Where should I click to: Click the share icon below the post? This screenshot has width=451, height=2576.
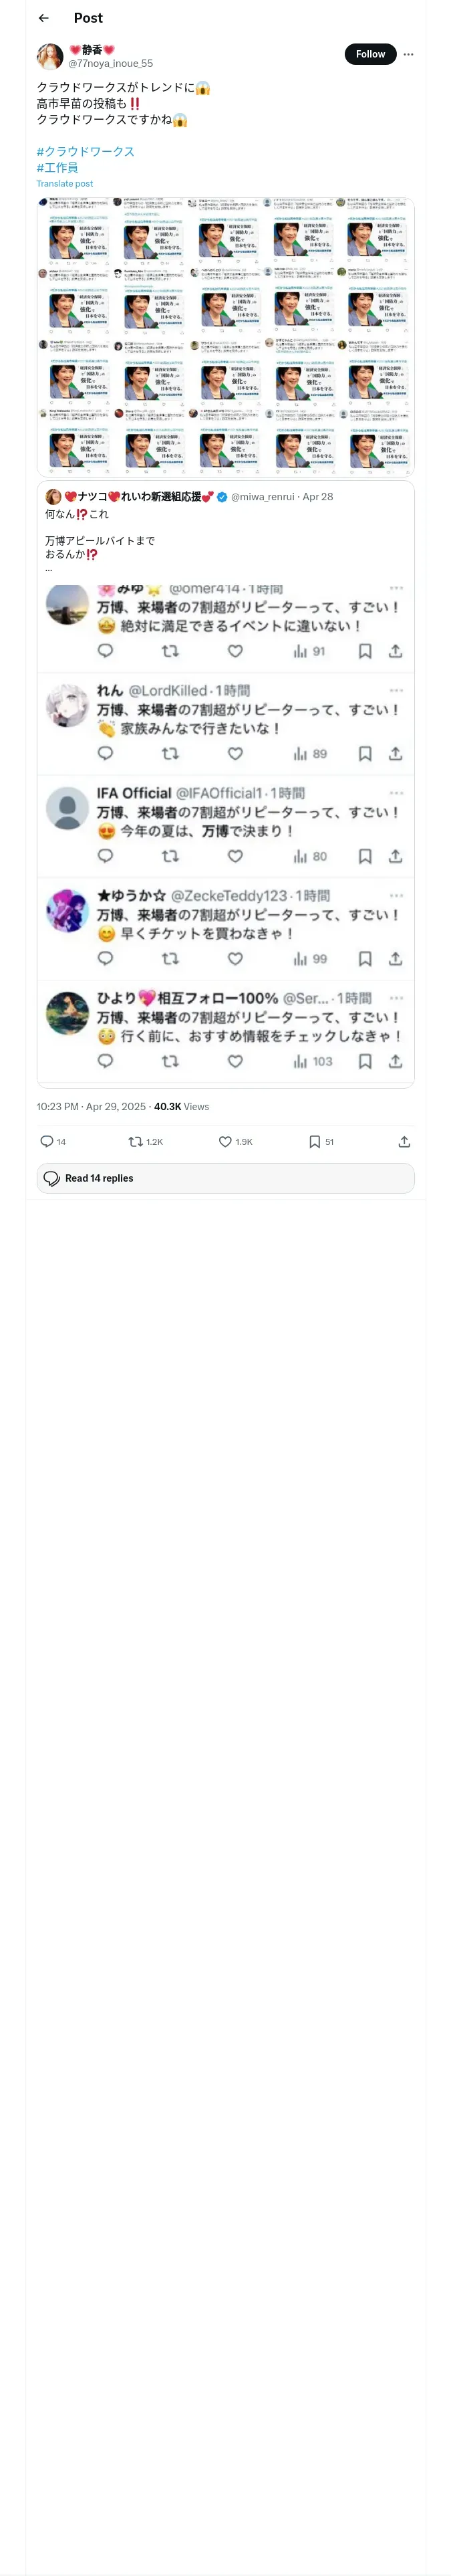click(x=404, y=1141)
